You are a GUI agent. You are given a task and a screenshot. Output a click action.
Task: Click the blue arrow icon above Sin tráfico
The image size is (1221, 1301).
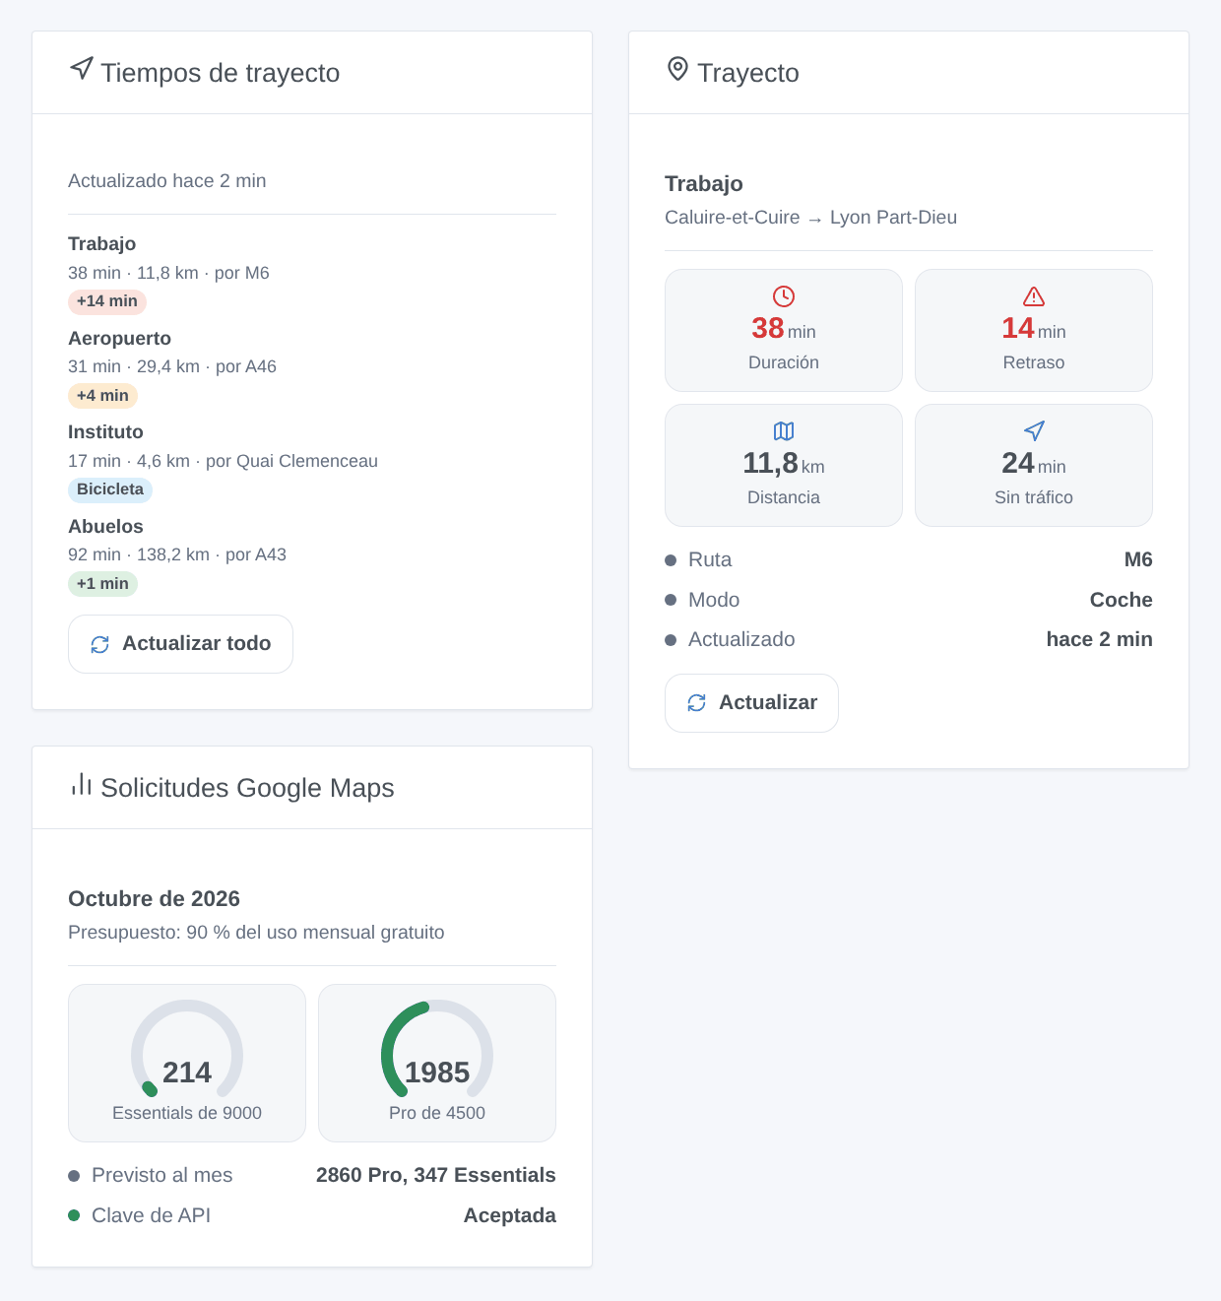pos(1034,431)
